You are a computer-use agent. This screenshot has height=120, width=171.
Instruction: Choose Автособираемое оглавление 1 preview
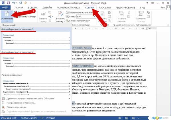tap(36, 38)
